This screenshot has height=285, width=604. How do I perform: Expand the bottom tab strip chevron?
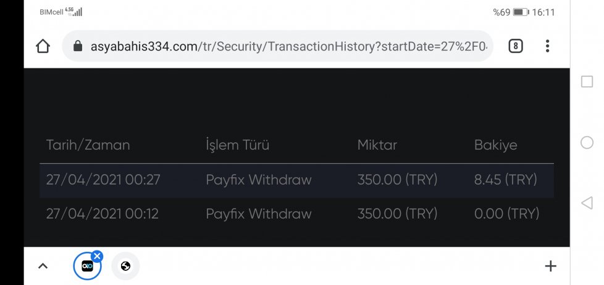[43, 266]
